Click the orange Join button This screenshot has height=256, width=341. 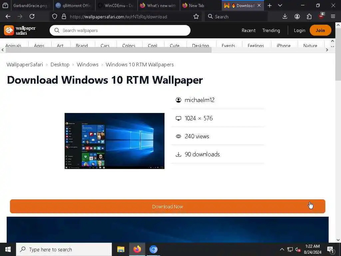[x=320, y=30]
